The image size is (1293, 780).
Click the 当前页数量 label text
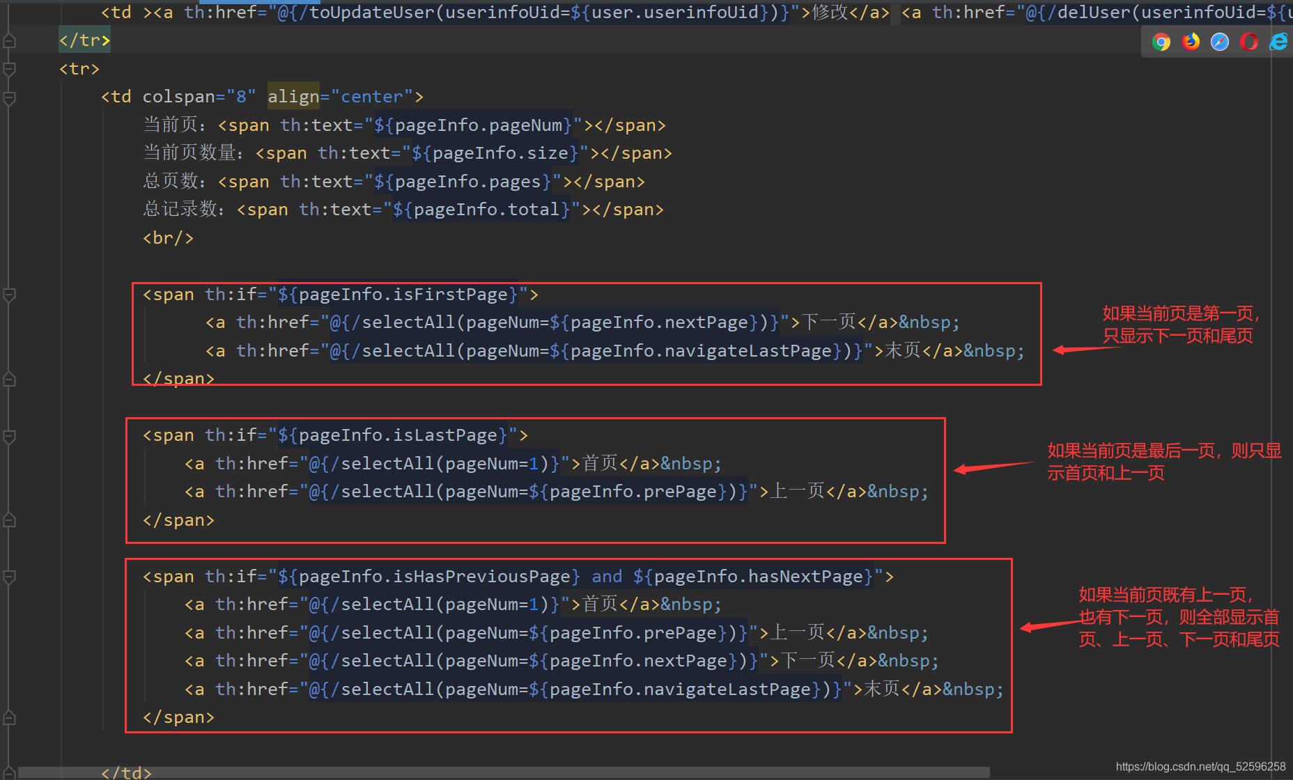tap(189, 153)
